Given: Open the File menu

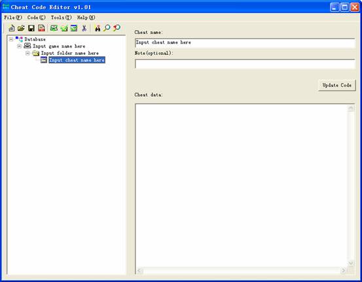Looking at the screenshot, I should point(13,18).
